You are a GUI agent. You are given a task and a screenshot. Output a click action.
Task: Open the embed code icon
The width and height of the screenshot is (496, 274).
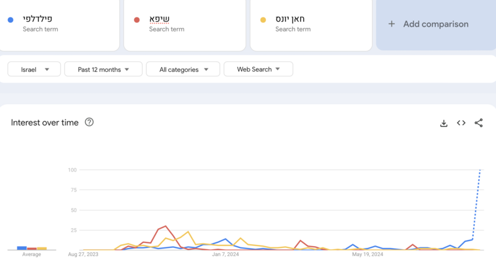pyautogui.click(x=461, y=123)
